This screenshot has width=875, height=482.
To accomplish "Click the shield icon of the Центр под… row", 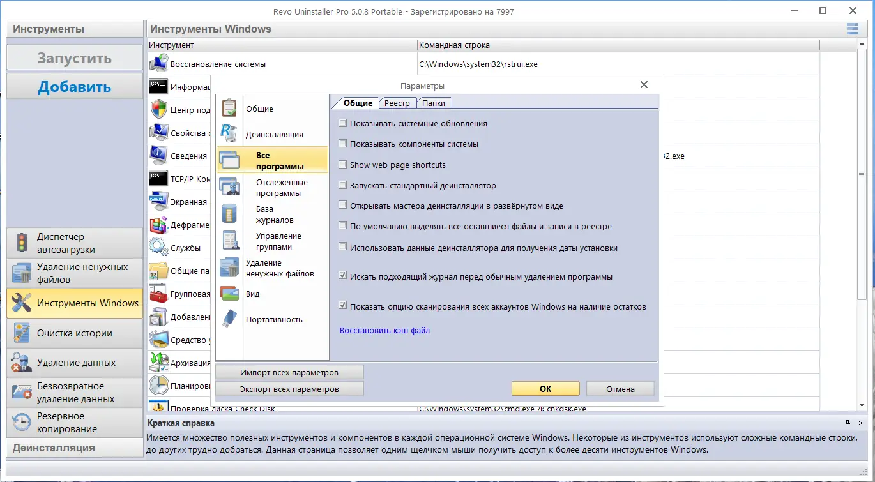I will [x=158, y=110].
